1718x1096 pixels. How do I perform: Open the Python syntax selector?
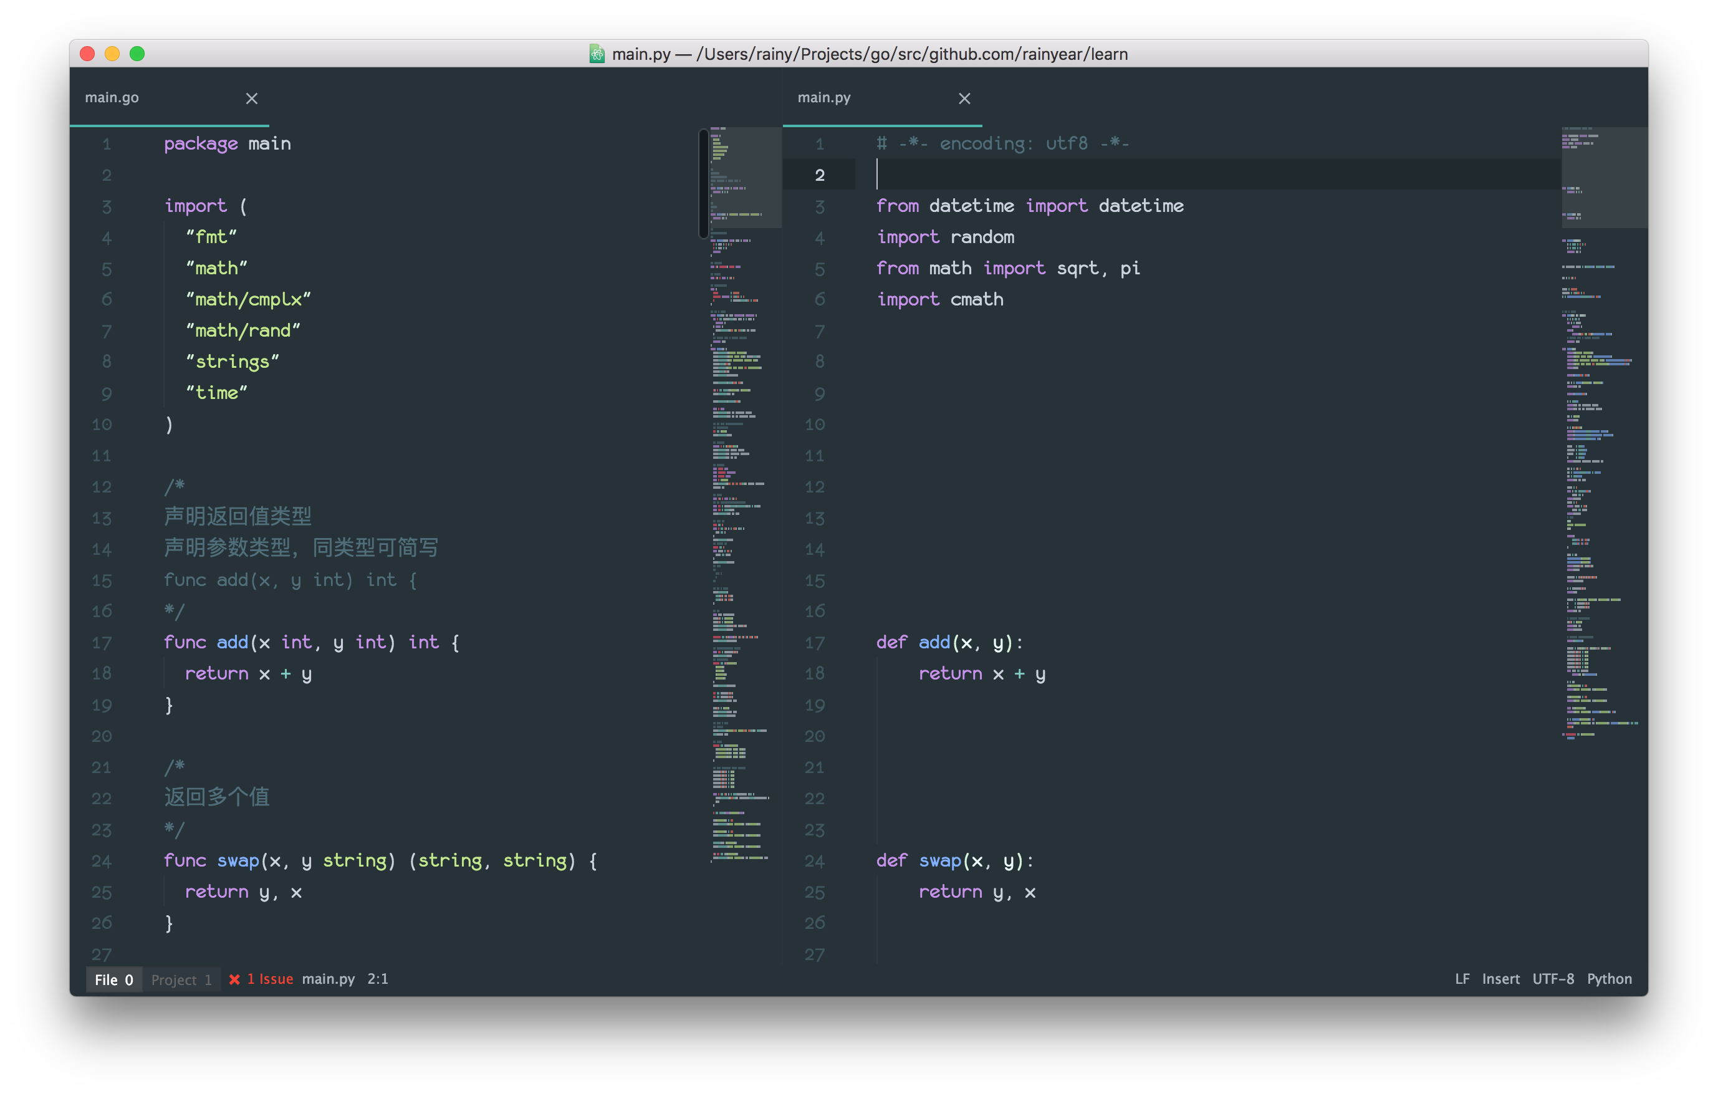[x=1610, y=979]
